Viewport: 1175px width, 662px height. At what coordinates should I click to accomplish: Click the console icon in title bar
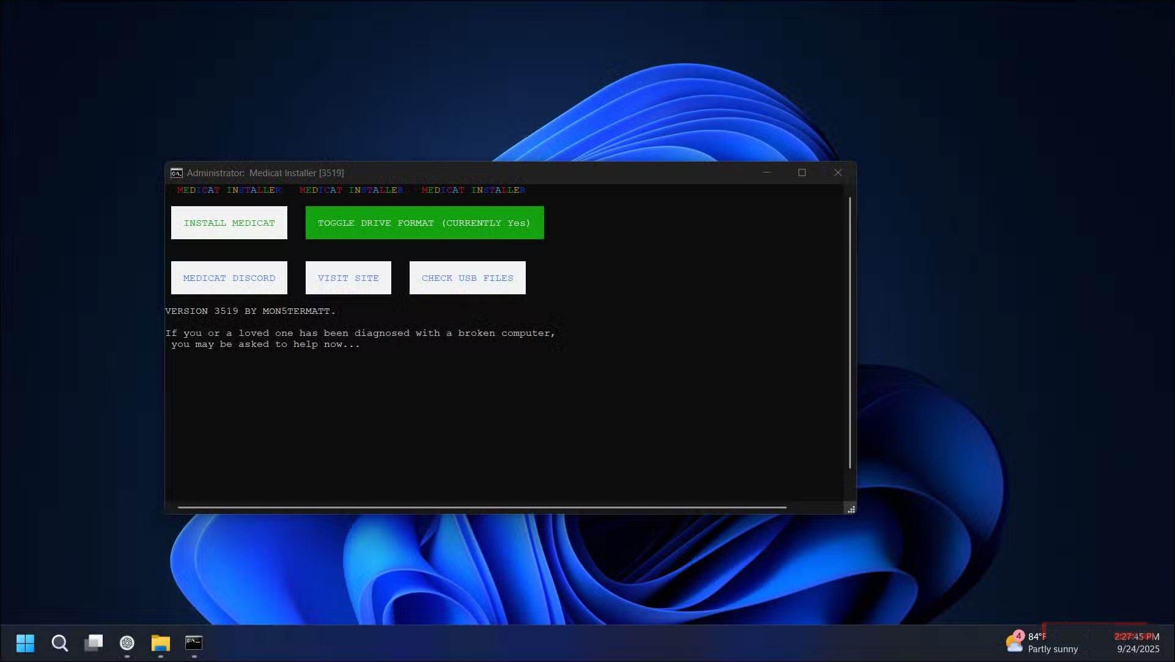pos(176,173)
